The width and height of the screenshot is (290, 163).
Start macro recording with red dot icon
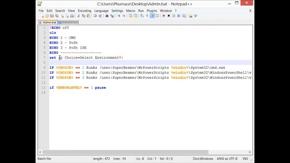pyautogui.click(x=164, y=16)
